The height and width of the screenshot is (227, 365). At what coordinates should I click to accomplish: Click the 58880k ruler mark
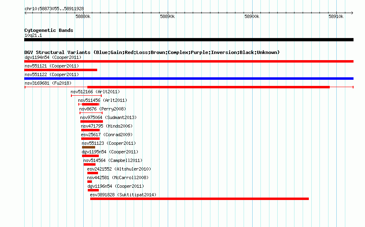click(x=83, y=16)
